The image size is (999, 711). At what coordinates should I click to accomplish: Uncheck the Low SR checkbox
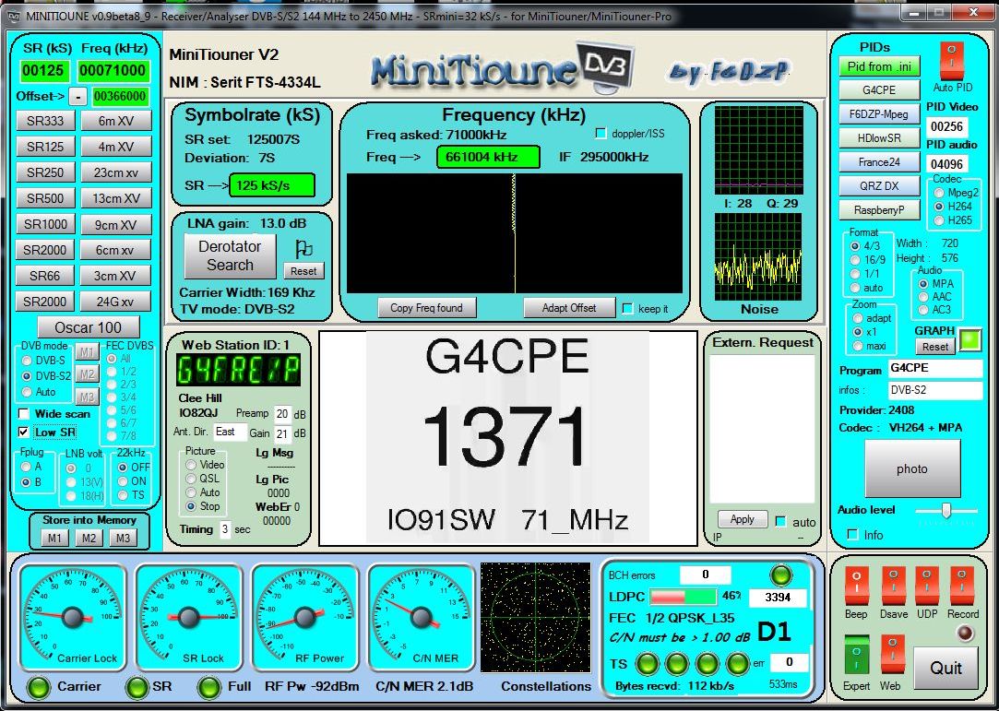click(24, 432)
